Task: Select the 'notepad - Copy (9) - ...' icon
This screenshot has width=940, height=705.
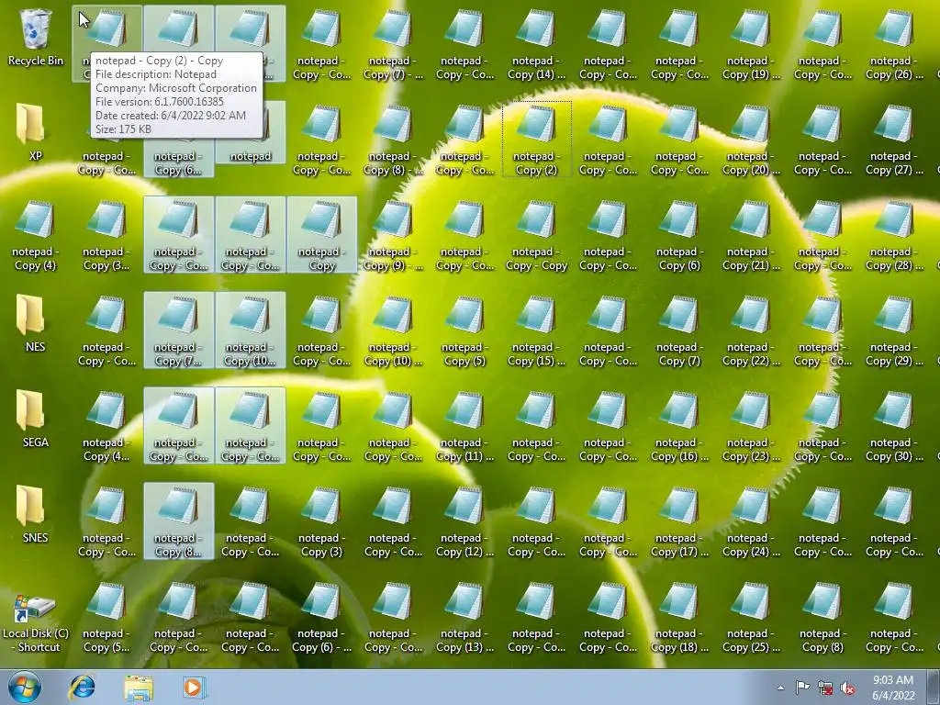Action: pyautogui.click(x=393, y=235)
